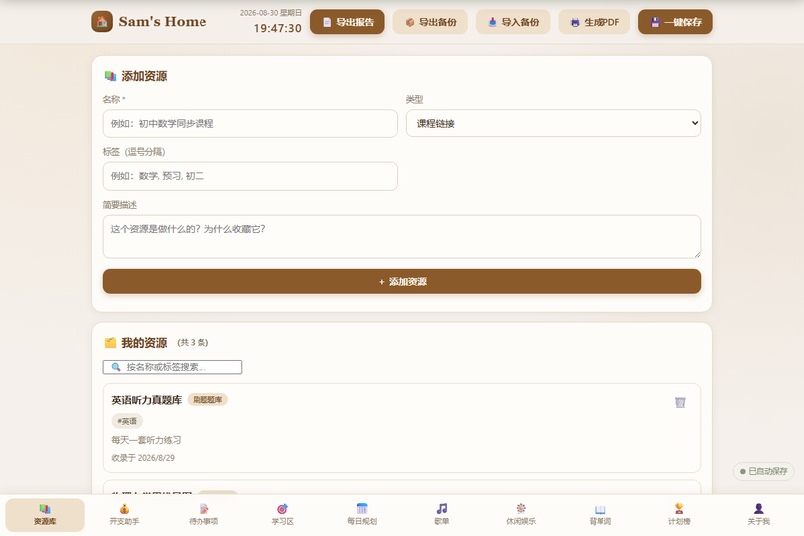
Task: Click the 刷题题库 type badge
Action: click(x=207, y=400)
